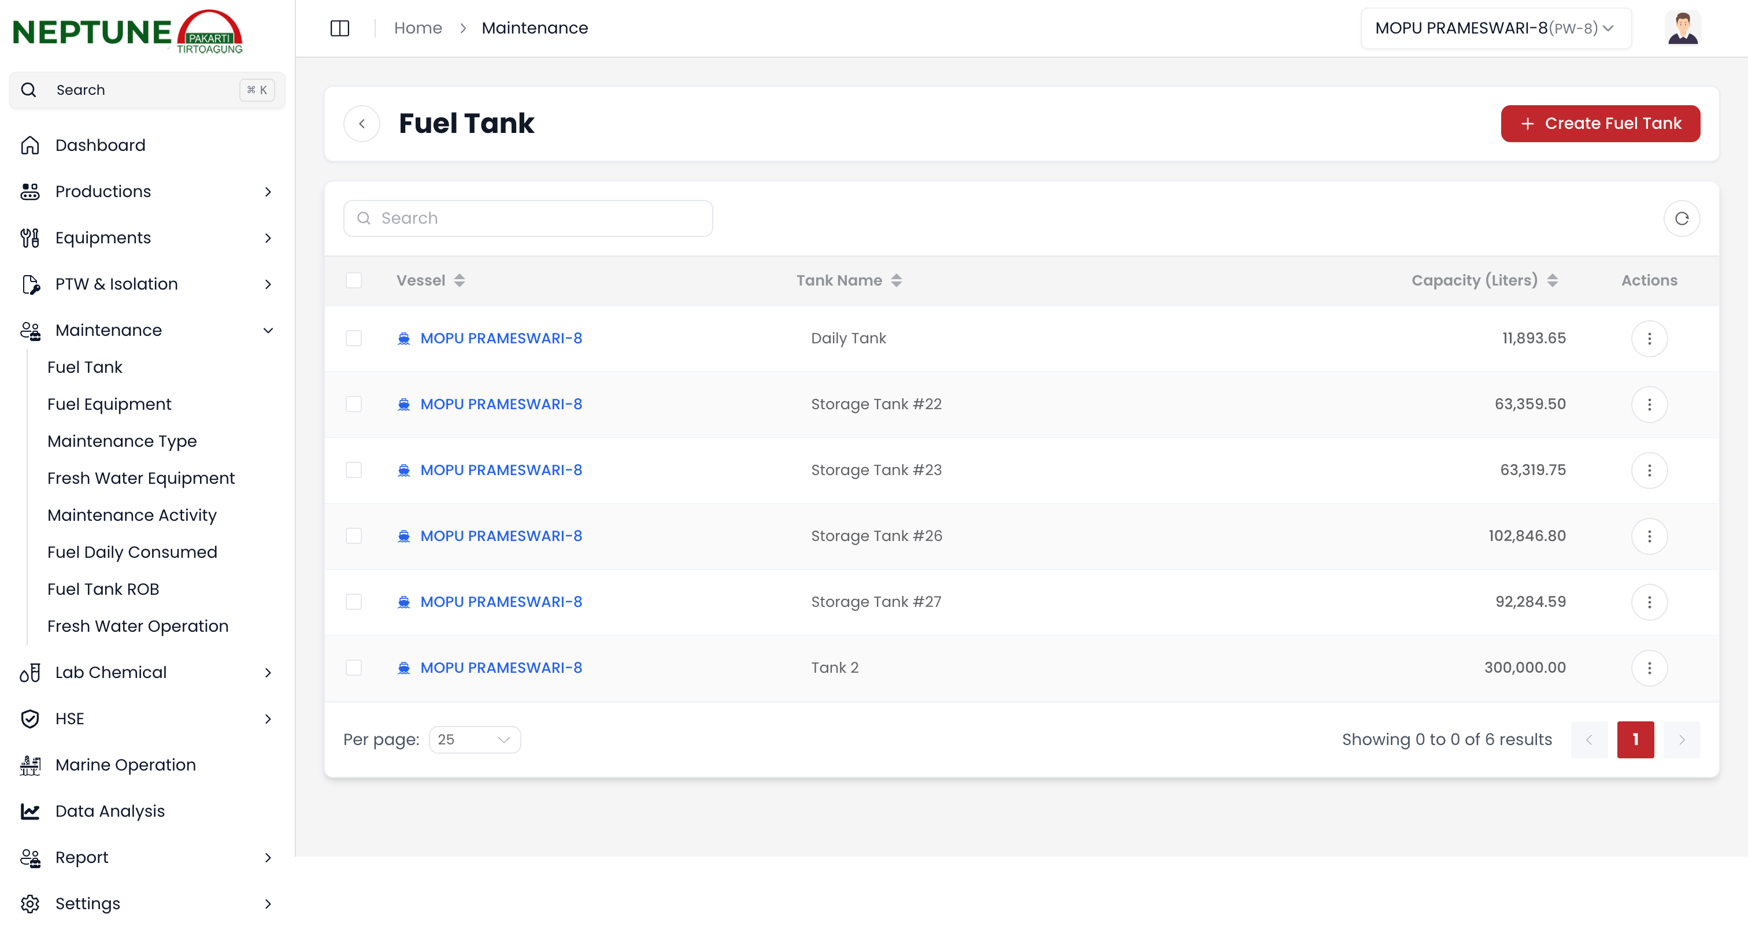1748x941 pixels.
Task: Click the user avatar profile icon
Action: click(1682, 28)
